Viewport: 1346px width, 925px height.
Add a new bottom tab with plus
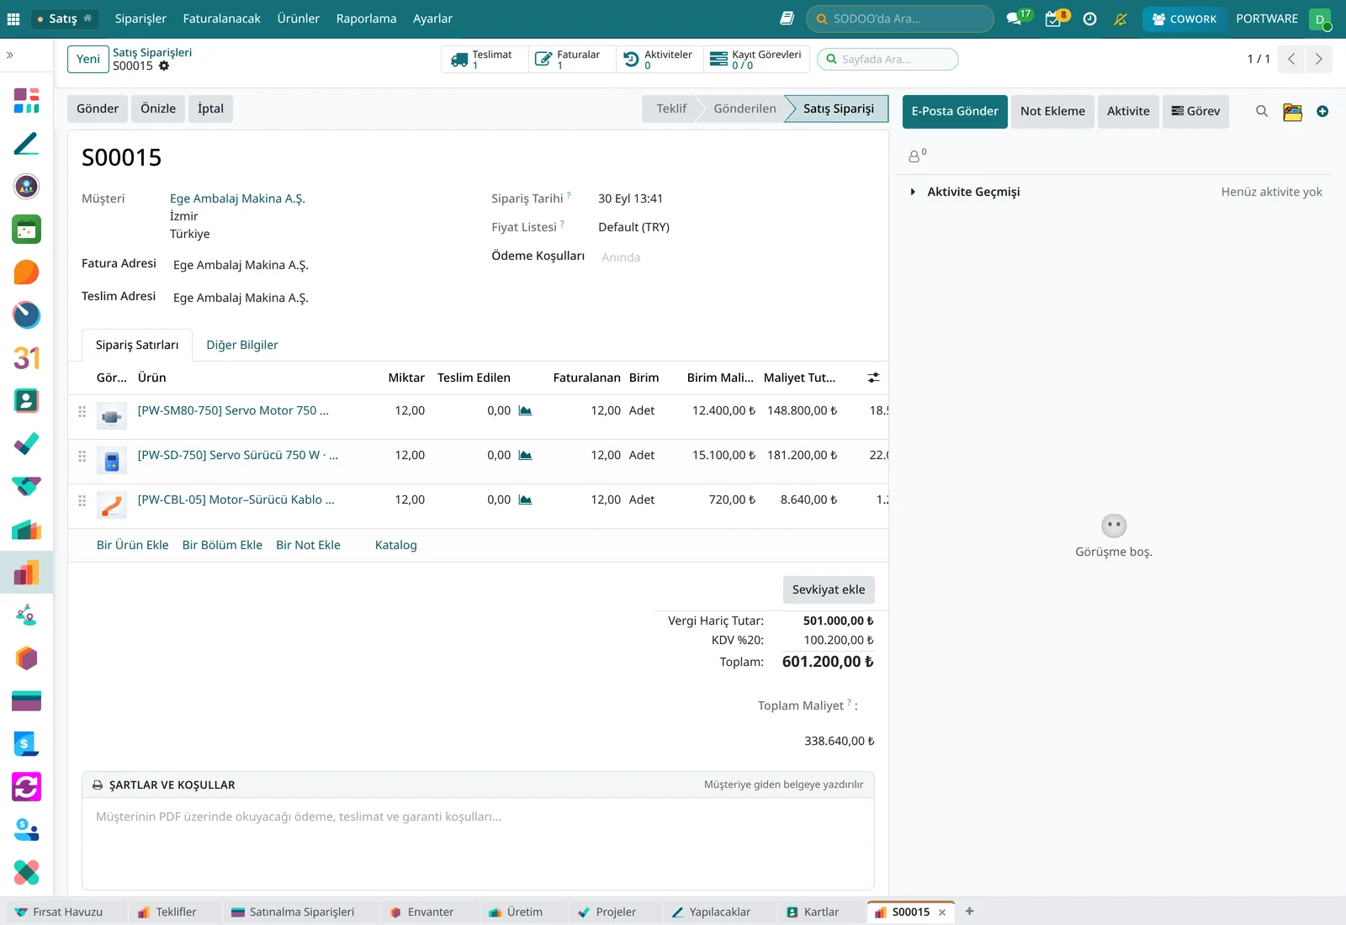tap(969, 912)
